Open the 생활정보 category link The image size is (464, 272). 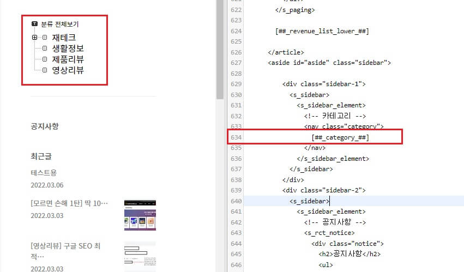click(x=68, y=49)
